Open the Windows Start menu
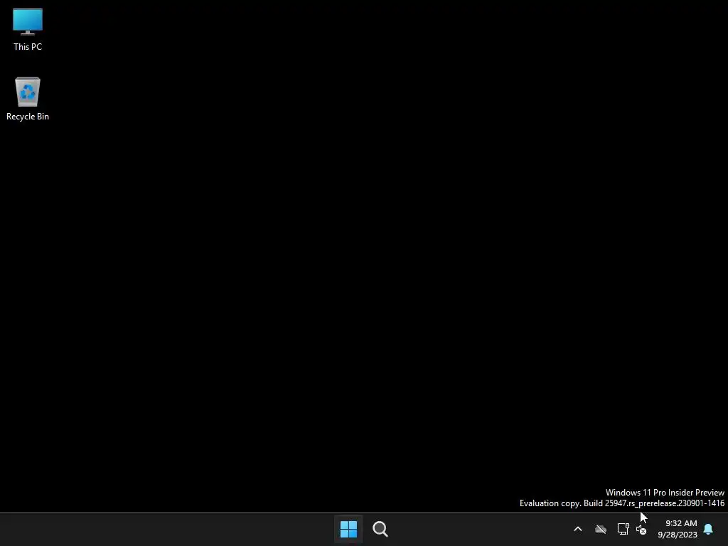The width and height of the screenshot is (728, 546). [x=348, y=529]
